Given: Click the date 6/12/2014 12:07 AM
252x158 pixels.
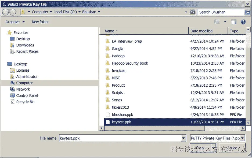Looking at the screenshot, I should pyautogui.click(x=207, y=100).
